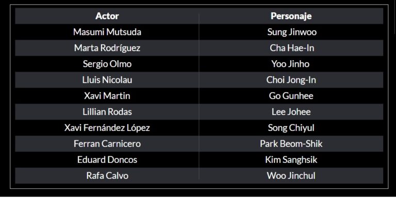Select the Xavi Martin cell

tap(107, 96)
